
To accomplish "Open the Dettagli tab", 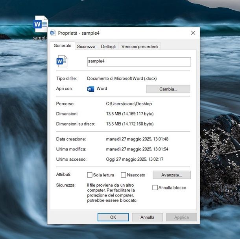I will [108, 46].
